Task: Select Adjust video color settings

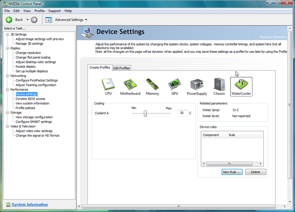Action: tap(34, 131)
